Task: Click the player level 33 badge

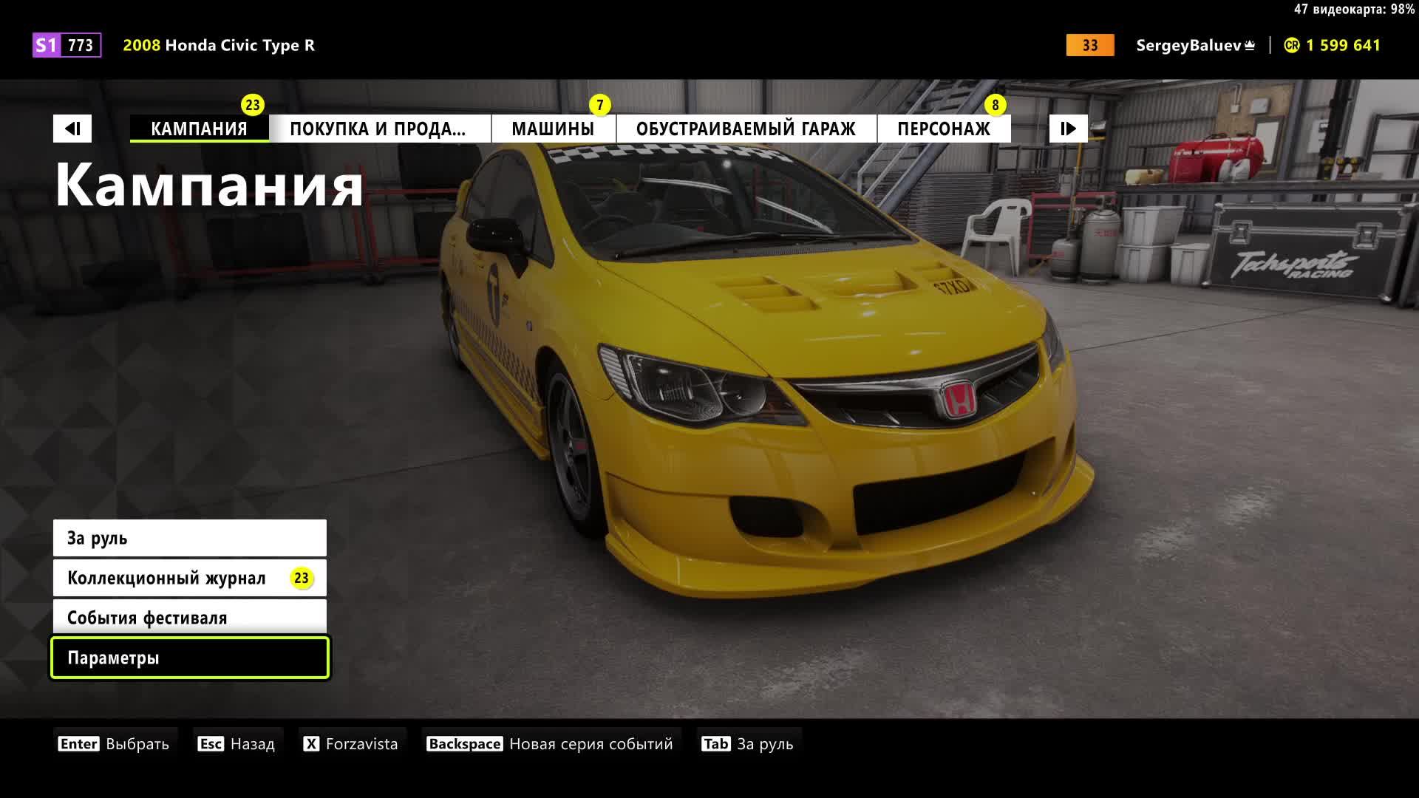Action: 1089,45
